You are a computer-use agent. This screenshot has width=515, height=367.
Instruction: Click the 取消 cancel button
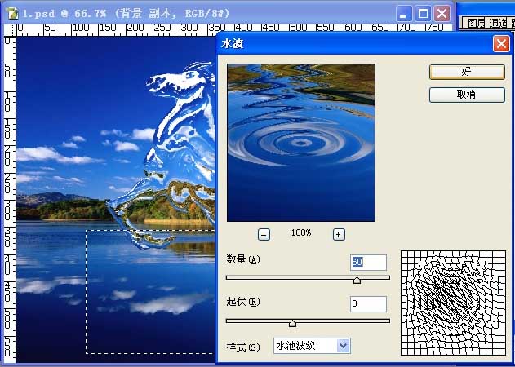tap(467, 95)
